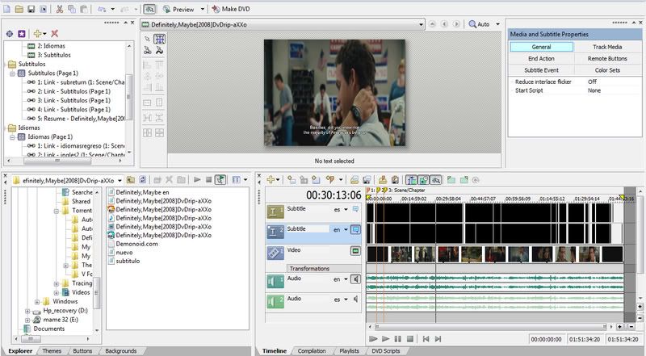Select the 'subtitulo' file in the list
Image resolution: width=646 pixels, height=356 pixels.
(124, 262)
